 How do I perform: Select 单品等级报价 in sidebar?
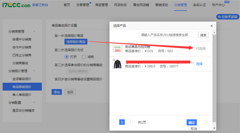(22, 87)
